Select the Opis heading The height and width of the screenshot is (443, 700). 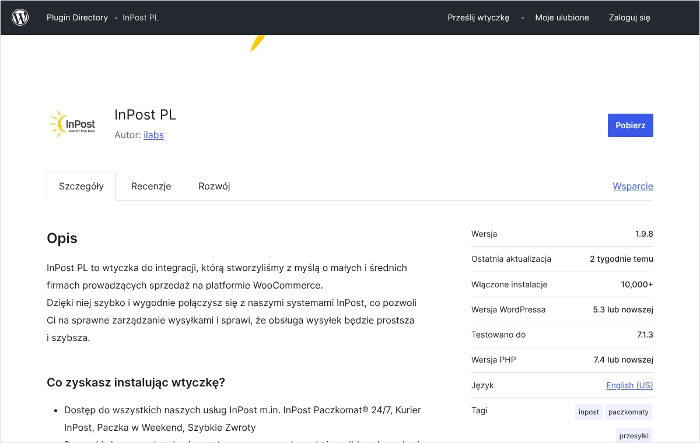(x=62, y=238)
